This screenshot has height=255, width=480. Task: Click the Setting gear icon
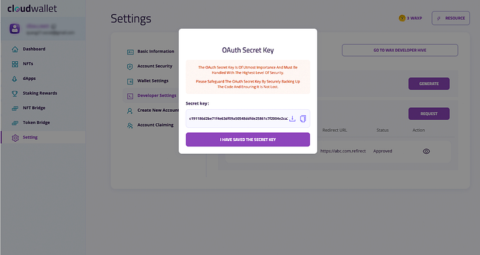pyautogui.click(x=15, y=138)
